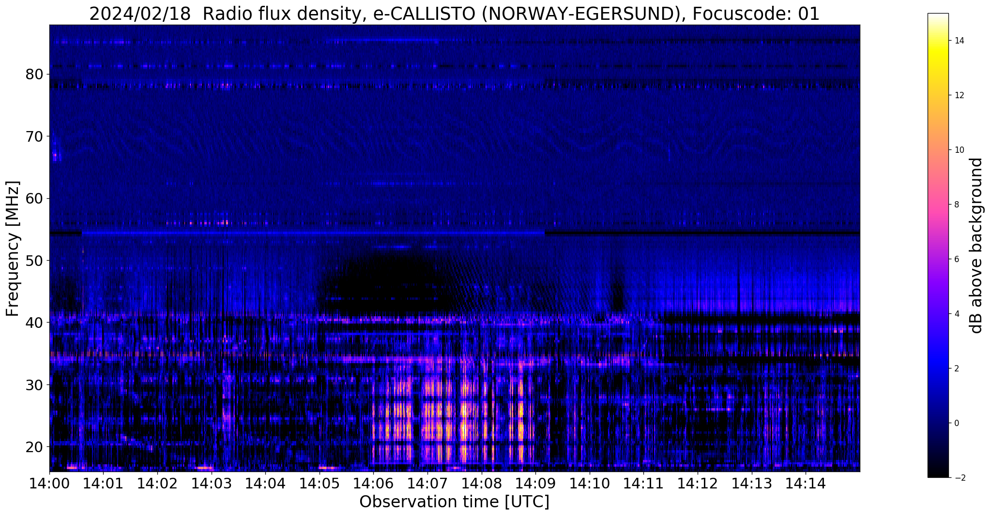This screenshot has height=516, width=991.
Task: Click the 14:00 time tick label
Action: coord(49,483)
